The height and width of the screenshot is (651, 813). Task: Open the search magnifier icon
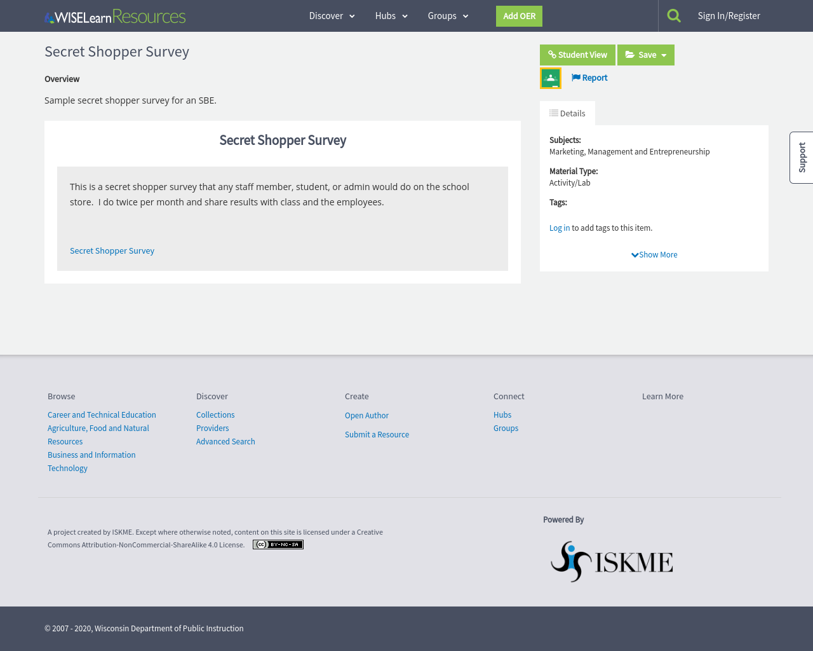coord(673,14)
